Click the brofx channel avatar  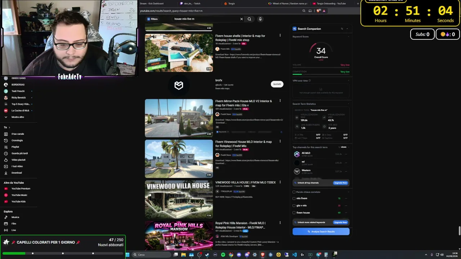click(179, 85)
